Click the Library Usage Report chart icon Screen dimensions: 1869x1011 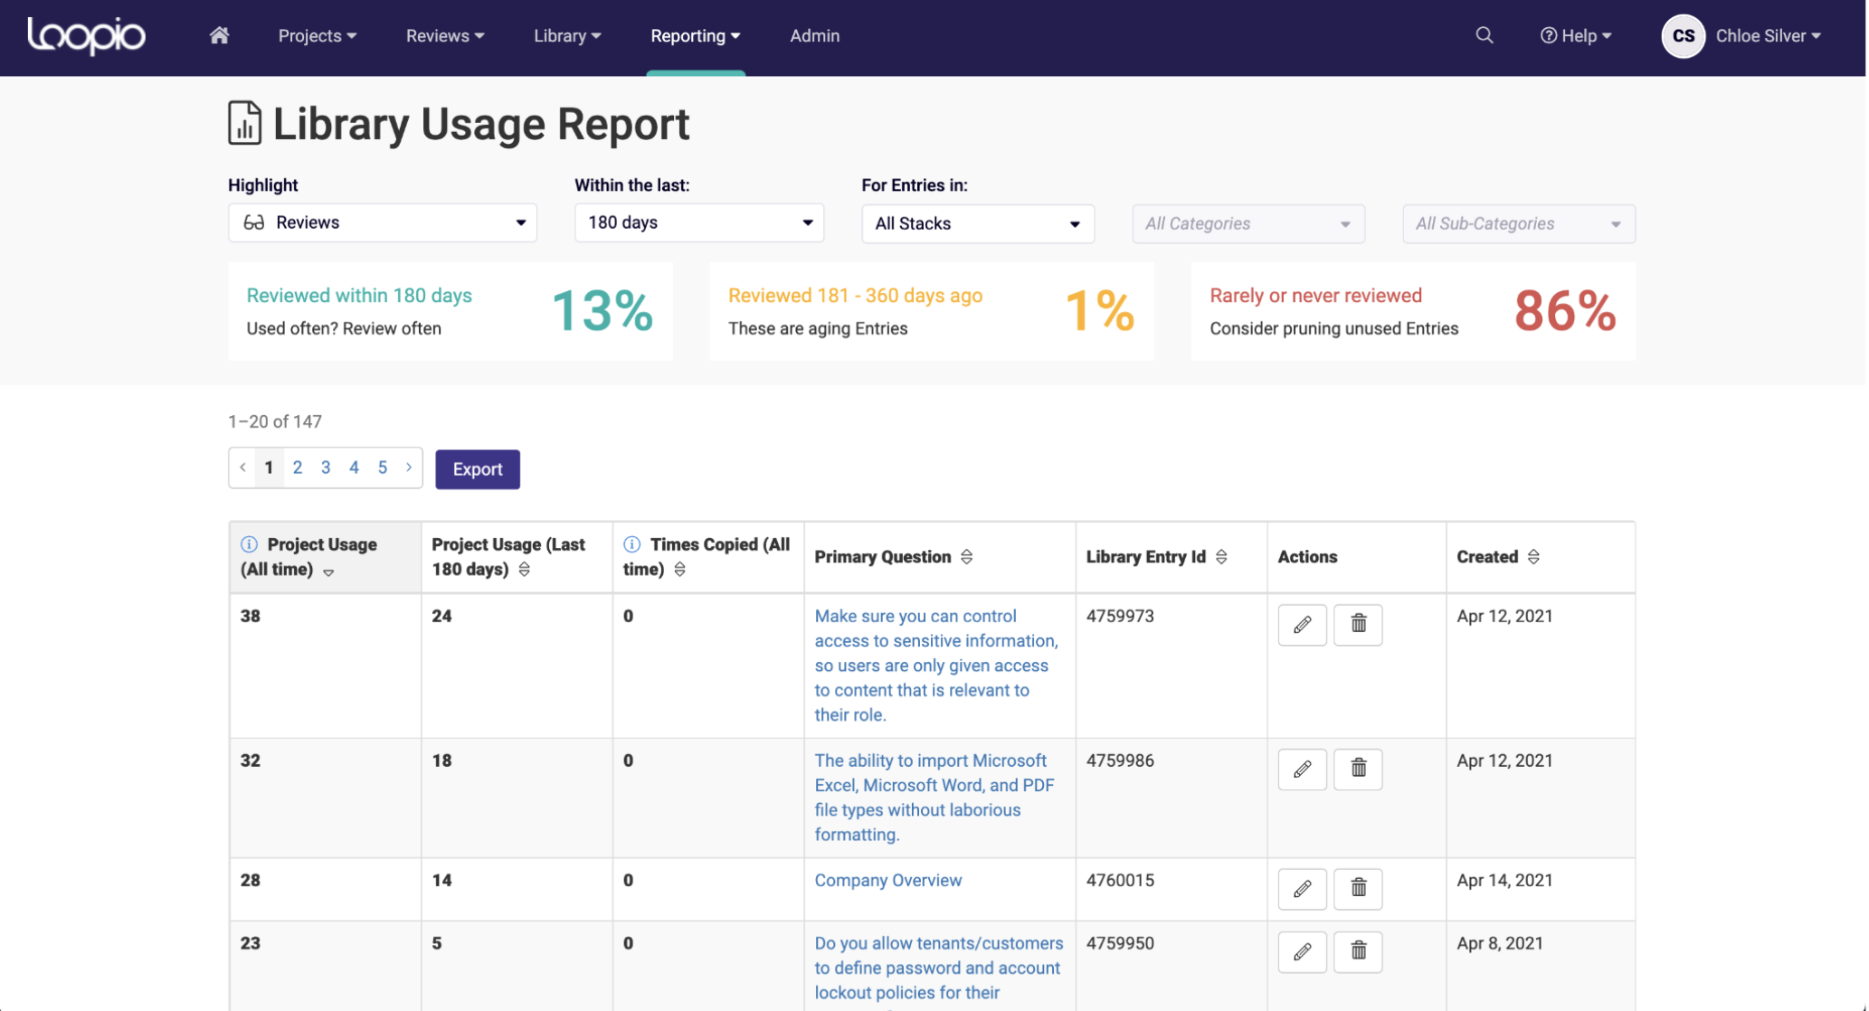click(x=244, y=123)
